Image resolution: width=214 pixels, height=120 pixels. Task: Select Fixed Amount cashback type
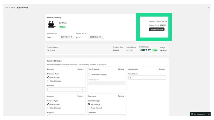coord(89,108)
